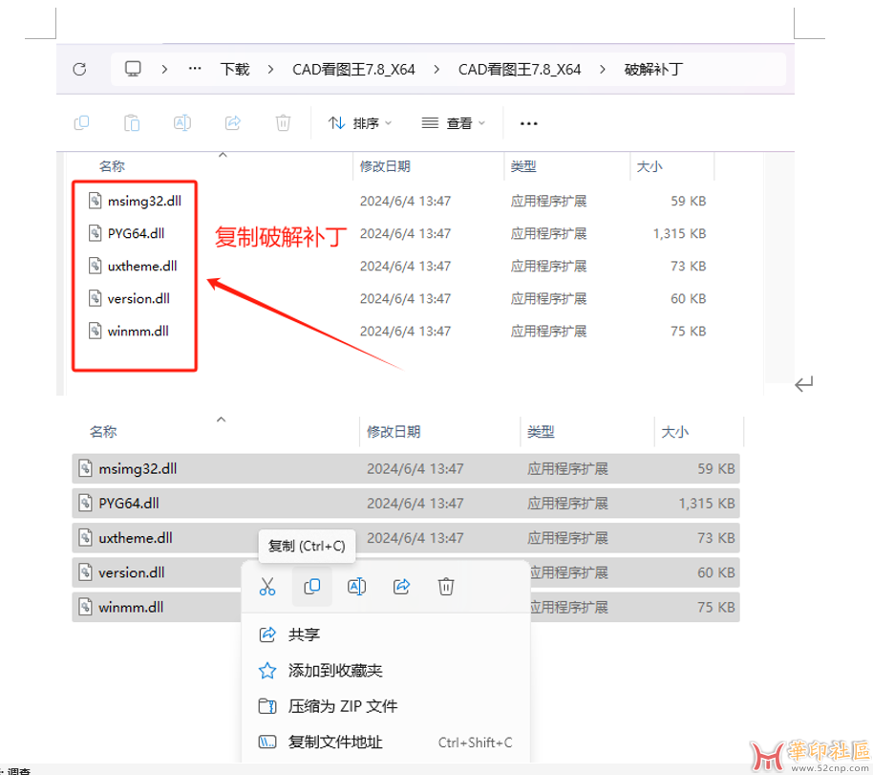Image resolution: width=873 pixels, height=775 pixels.
Task: Open the 排序 sort dropdown
Action: click(360, 123)
